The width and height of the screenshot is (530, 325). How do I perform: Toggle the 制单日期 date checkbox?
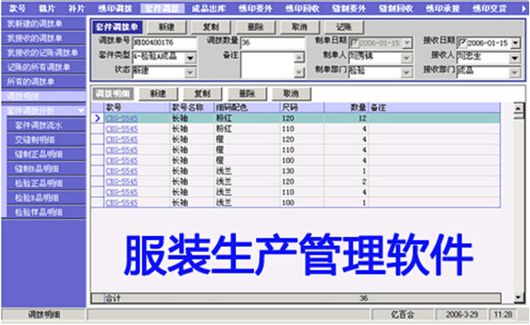(355, 44)
